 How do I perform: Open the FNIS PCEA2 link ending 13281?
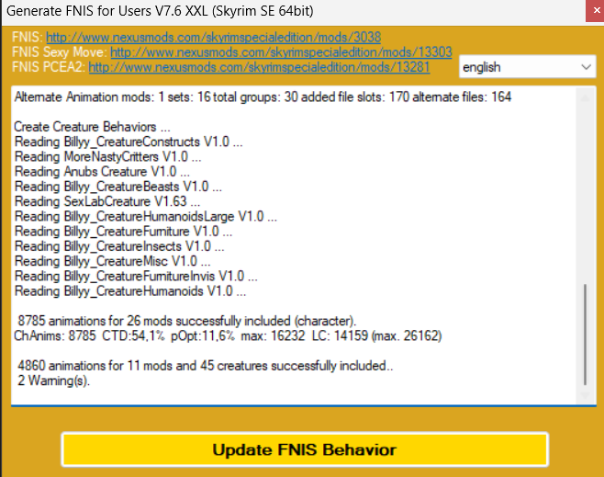click(x=259, y=67)
